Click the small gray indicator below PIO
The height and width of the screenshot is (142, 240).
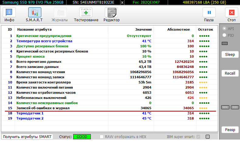tap(225, 43)
